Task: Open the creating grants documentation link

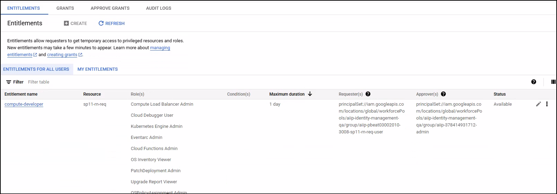Action: click(62, 55)
